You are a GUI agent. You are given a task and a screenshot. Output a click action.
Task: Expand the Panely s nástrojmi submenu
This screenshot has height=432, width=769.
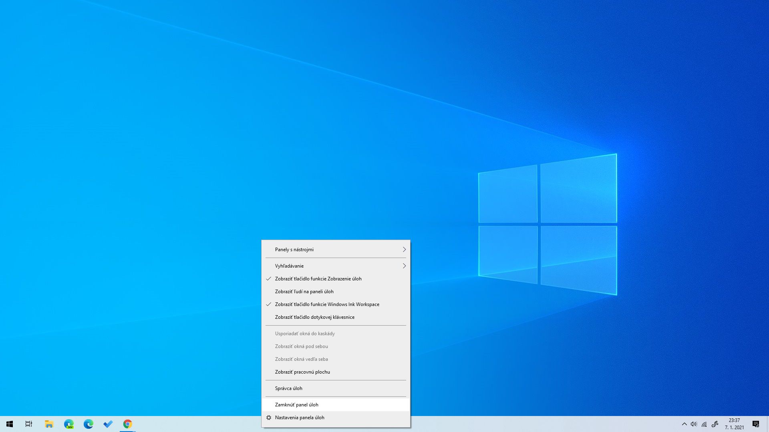click(336, 250)
